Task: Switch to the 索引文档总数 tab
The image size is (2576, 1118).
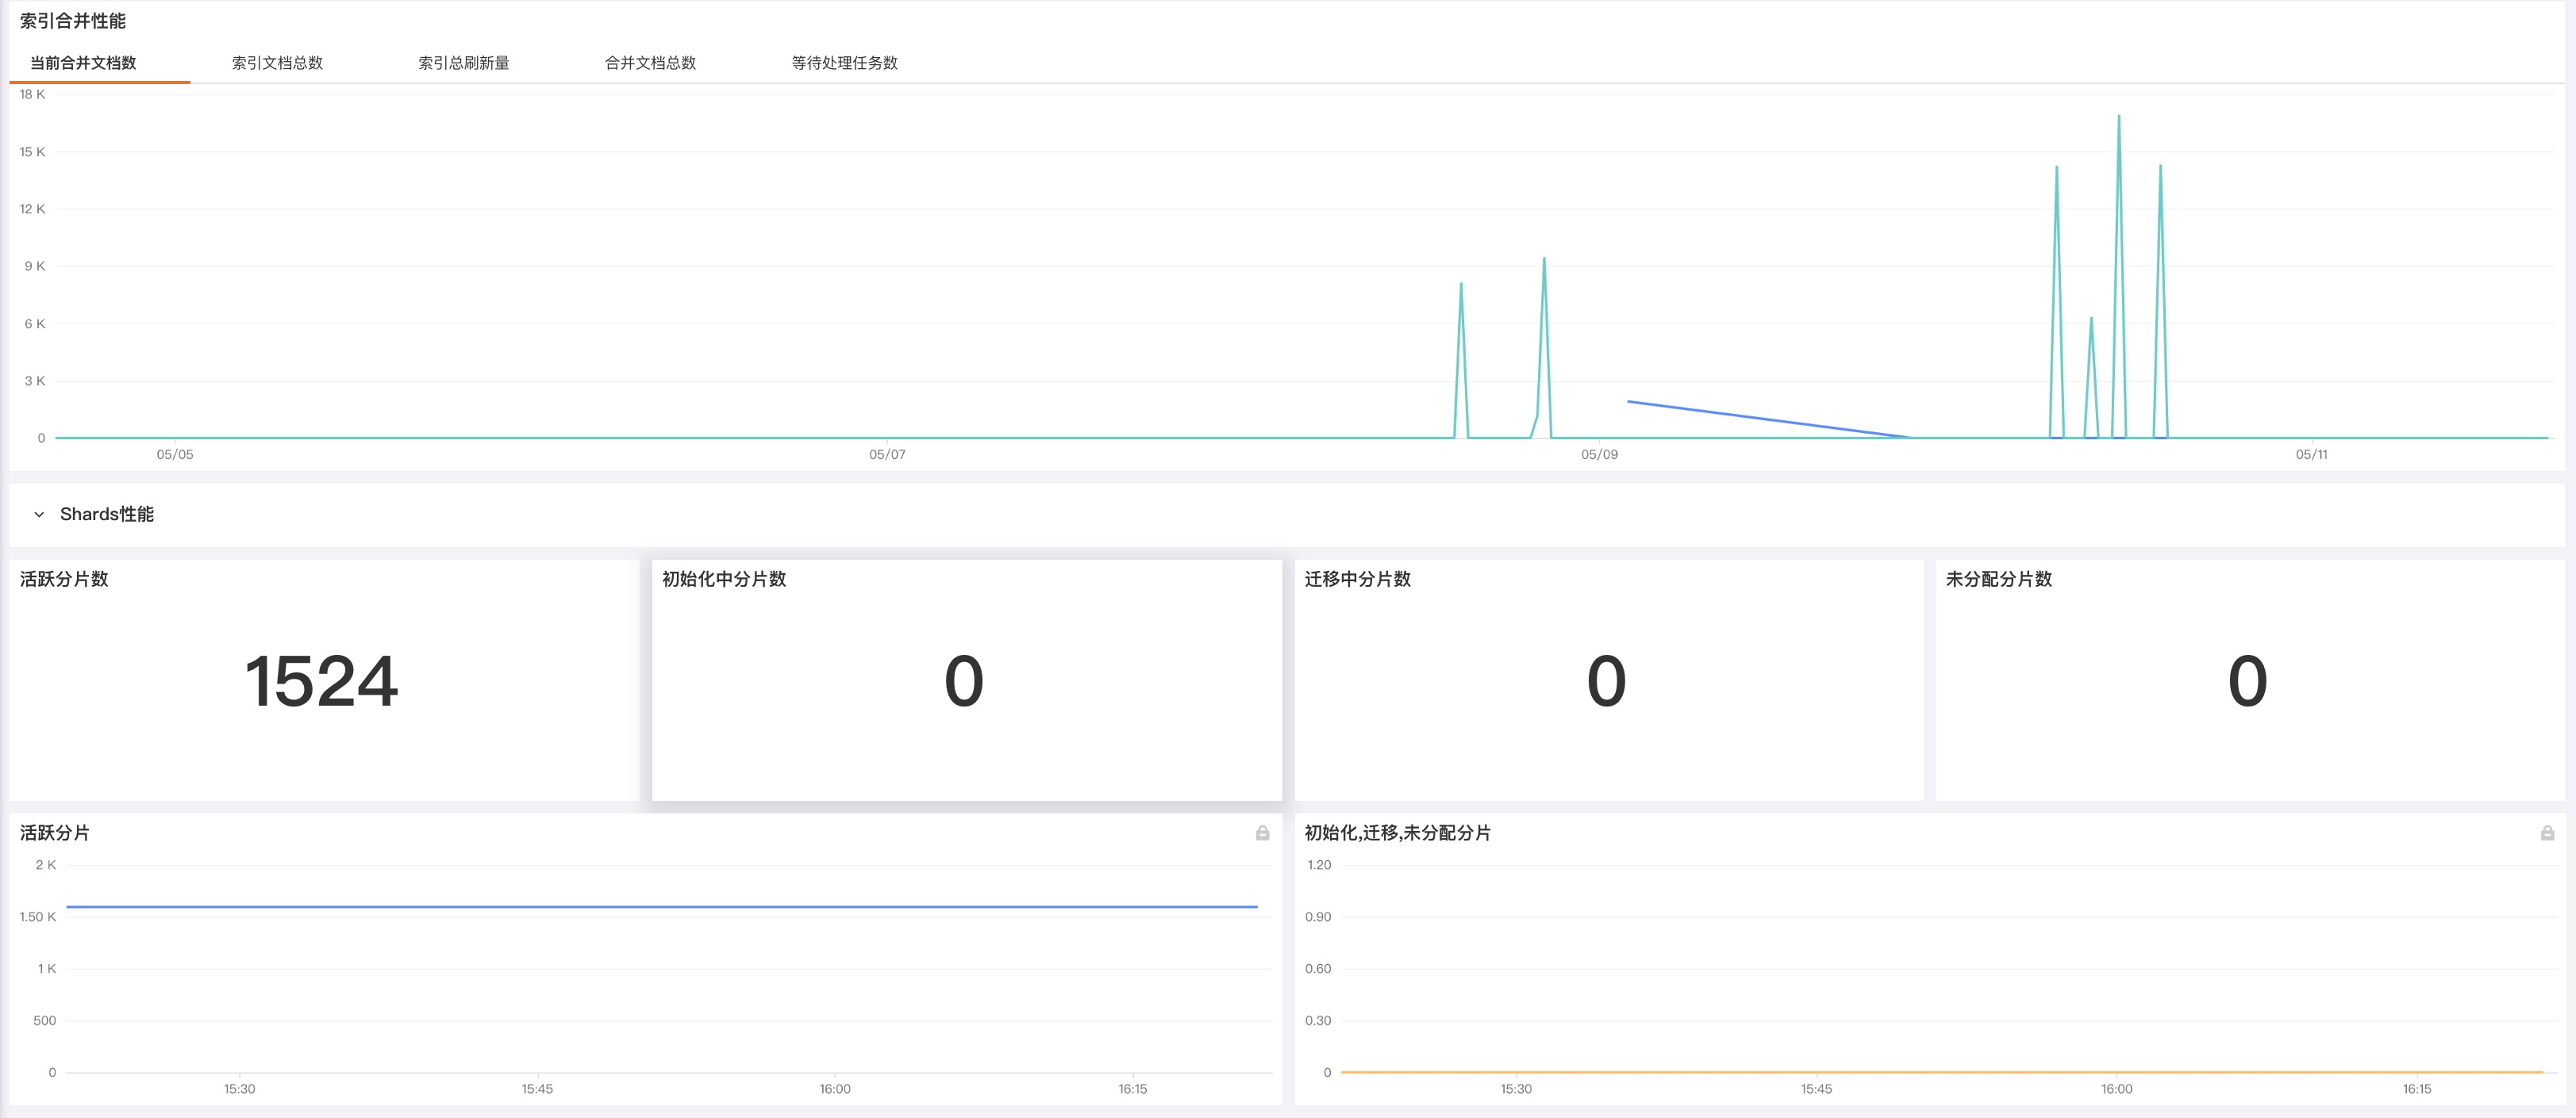Action: tap(277, 63)
